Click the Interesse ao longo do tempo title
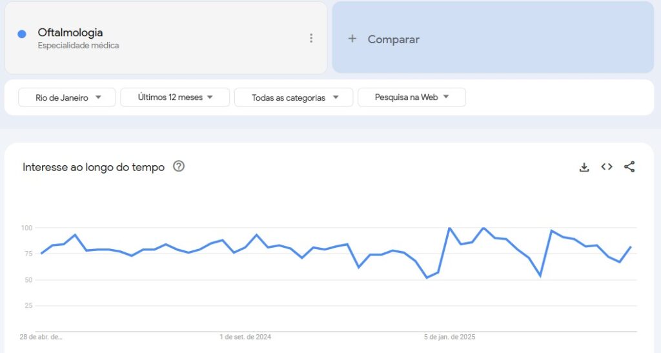This screenshot has height=353, width=661. [94, 167]
